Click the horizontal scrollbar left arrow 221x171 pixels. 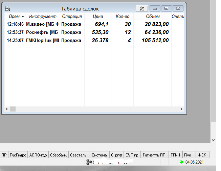[7, 109]
